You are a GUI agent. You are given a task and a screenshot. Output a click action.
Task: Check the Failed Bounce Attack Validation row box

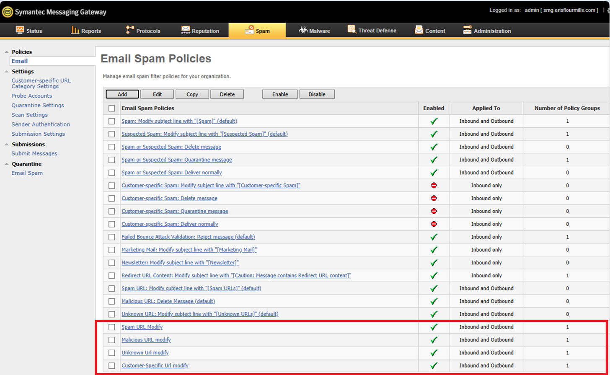tap(111, 237)
